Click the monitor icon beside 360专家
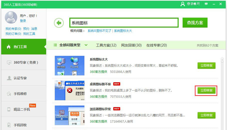Screen dimensions: 227x130 click(x=9, y=62)
